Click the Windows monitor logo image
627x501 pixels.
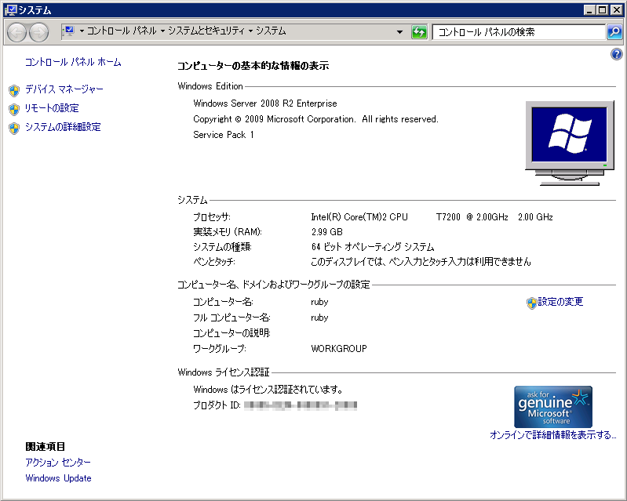[x=570, y=143]
